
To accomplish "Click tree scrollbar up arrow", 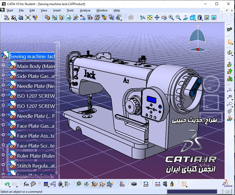I will [x=57, y=45].
